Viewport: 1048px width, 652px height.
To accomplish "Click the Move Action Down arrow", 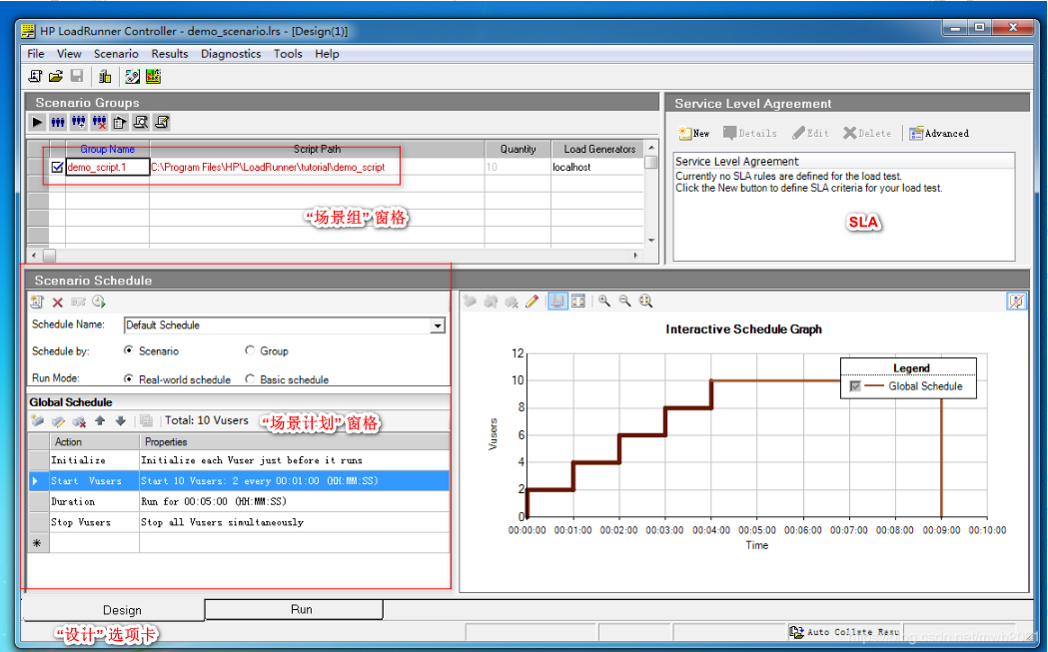I will point(120,421).
